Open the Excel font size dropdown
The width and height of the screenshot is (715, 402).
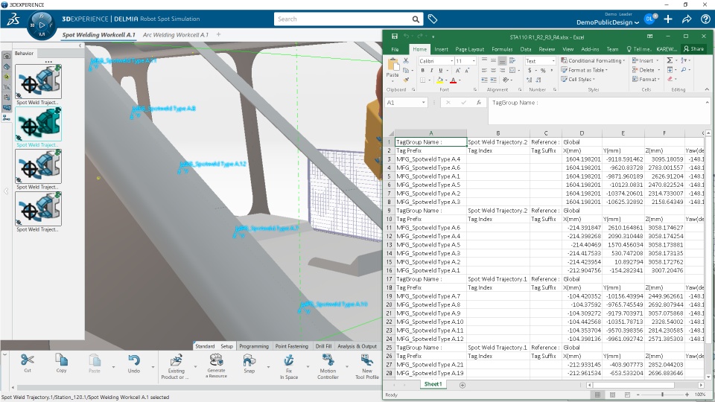tap(474, 60)
